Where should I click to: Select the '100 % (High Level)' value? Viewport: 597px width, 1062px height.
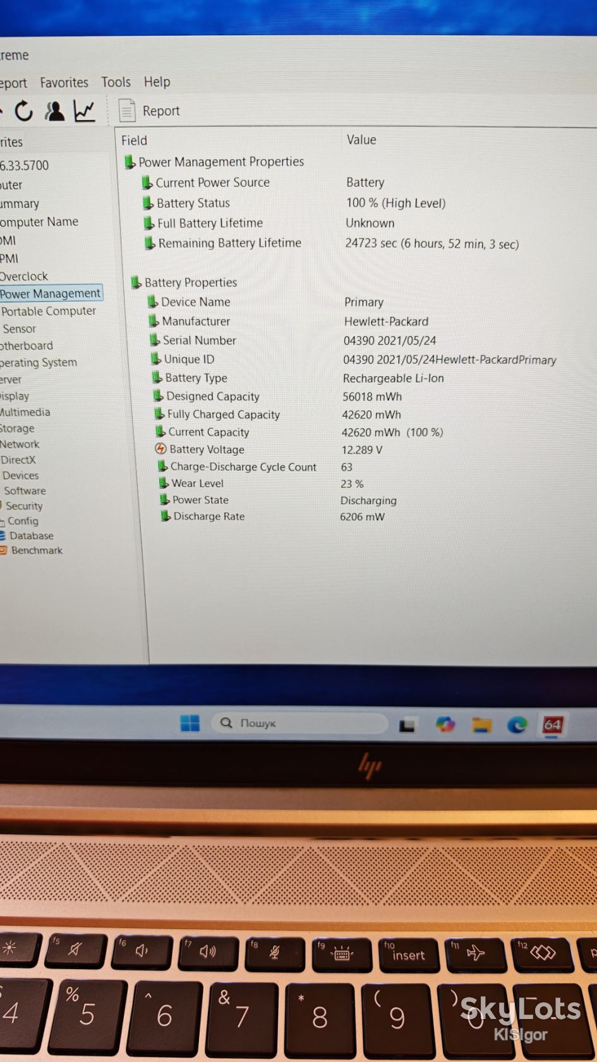[395, 203]
